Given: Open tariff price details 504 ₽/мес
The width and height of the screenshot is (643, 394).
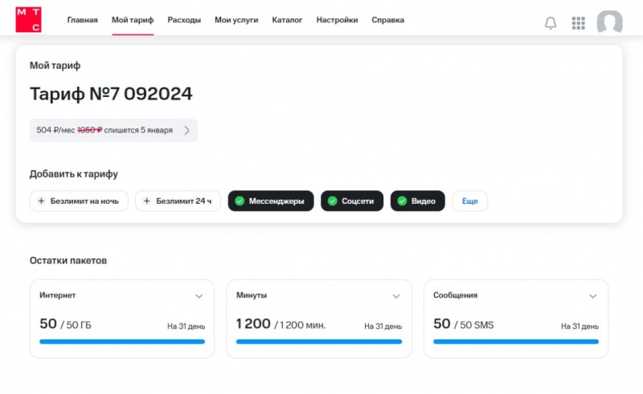Looking at the screenshot, I should pos(113,130).
